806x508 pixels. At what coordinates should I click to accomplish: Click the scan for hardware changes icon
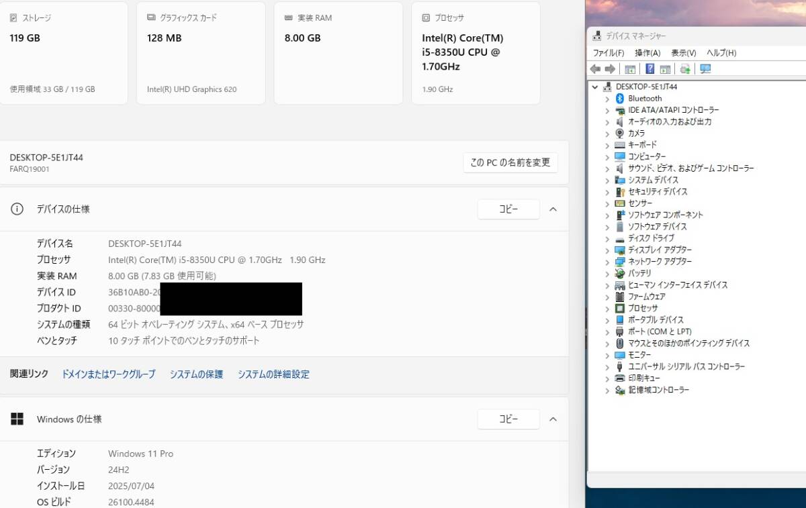coord(705,69)
